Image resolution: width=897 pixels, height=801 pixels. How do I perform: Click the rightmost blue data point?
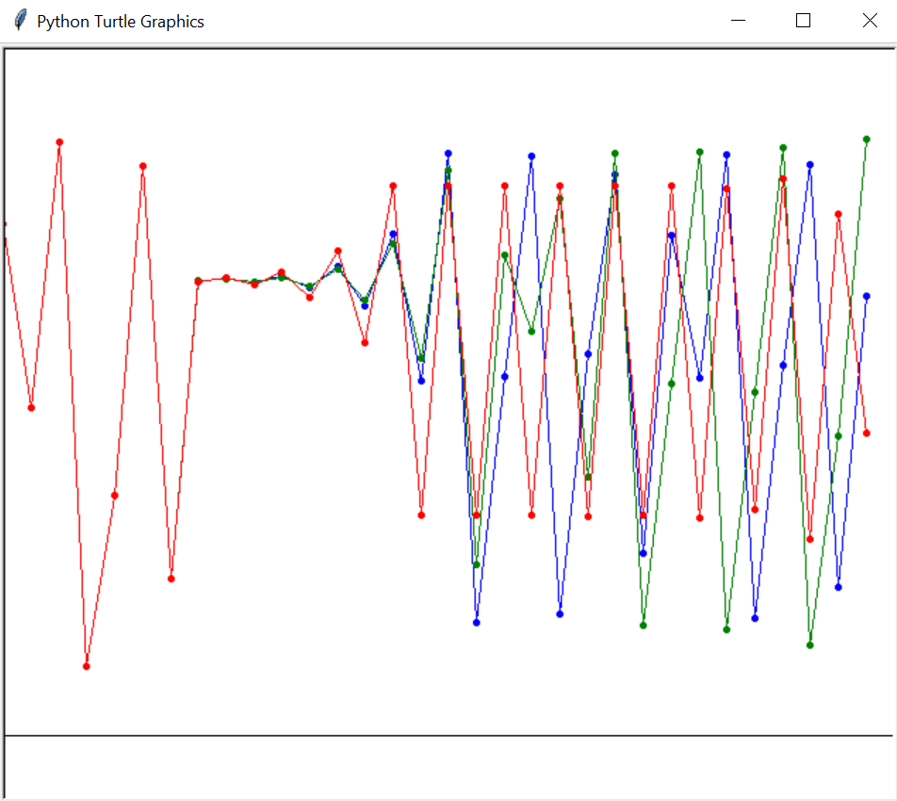pyautogui.click(x=867, y=296)
